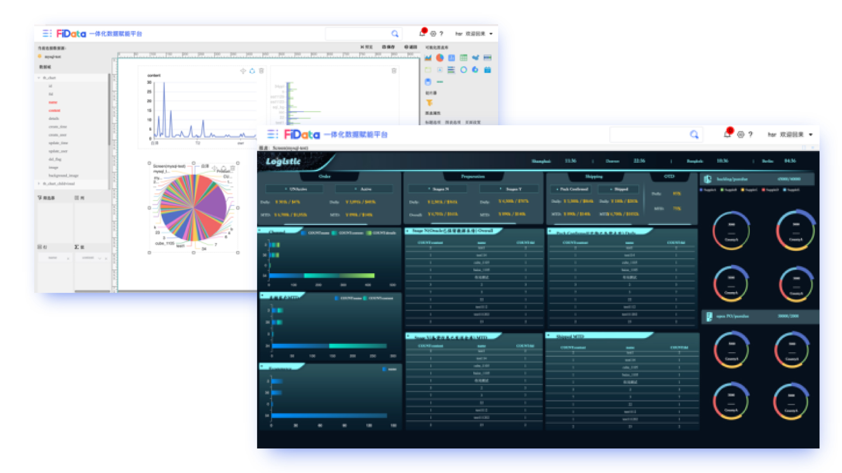Select the ring donut chart component icon
Image resolution: width=842 pixels, height=473 pixels.
464,70
